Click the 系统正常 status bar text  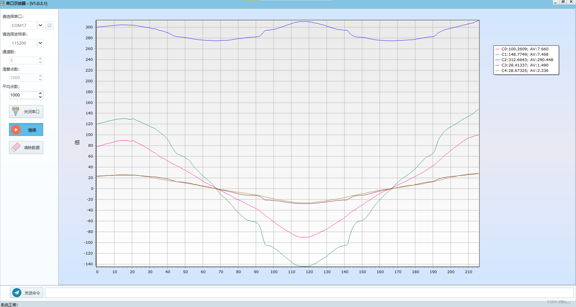pos(9,305)
